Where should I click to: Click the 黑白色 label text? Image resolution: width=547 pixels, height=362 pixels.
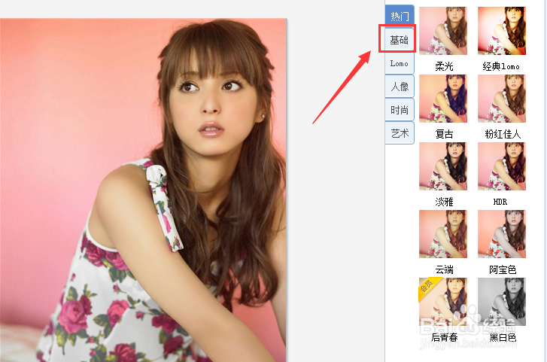(503, 337)
